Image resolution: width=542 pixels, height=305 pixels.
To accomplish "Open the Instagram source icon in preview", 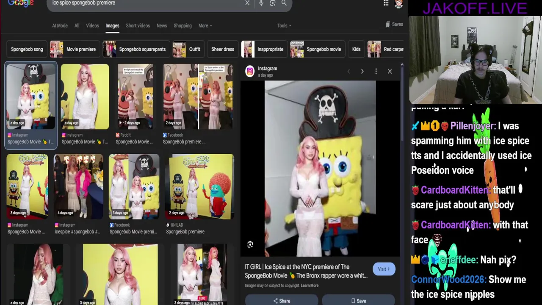I will pos(250,71).
